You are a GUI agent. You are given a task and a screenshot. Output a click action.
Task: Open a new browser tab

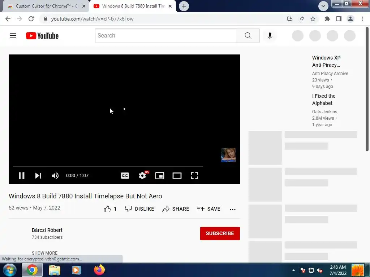184,6
